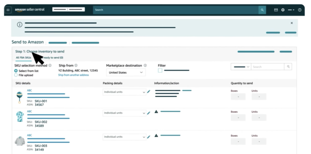Click the warning triangle in SKU-003 row
The height and width of the screenshot is (154, 311).
156,135
